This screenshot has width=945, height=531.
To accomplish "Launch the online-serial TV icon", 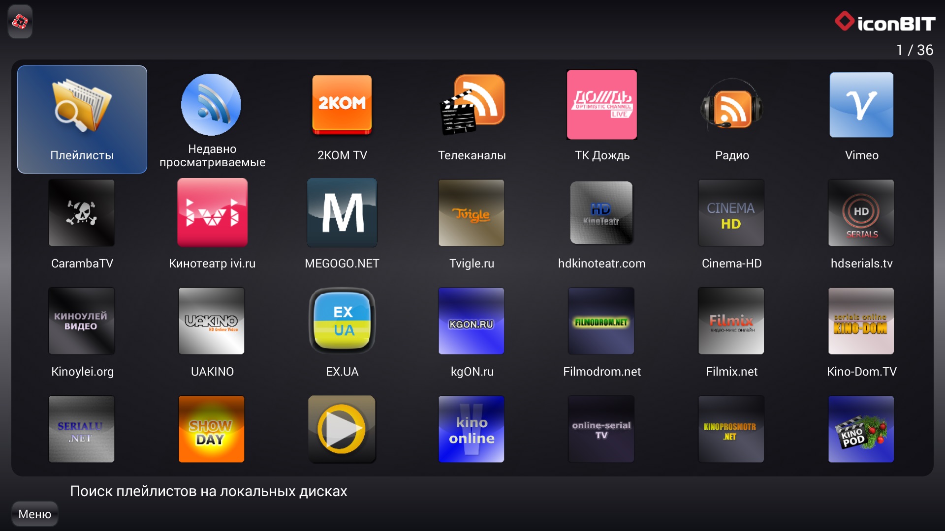I will (x=601, y=429).
